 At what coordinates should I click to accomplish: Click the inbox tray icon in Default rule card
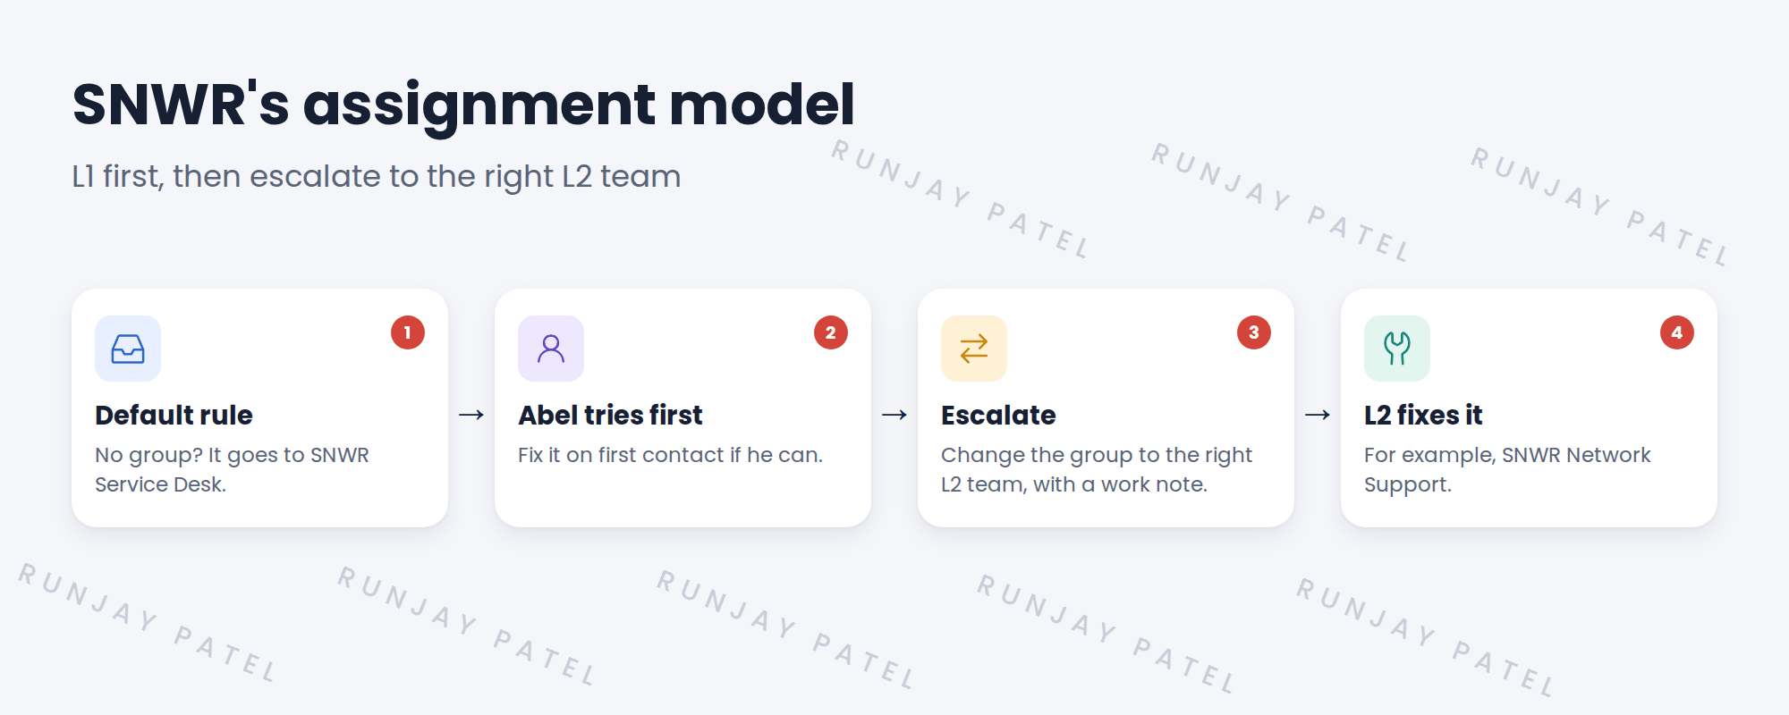[128, 349]
